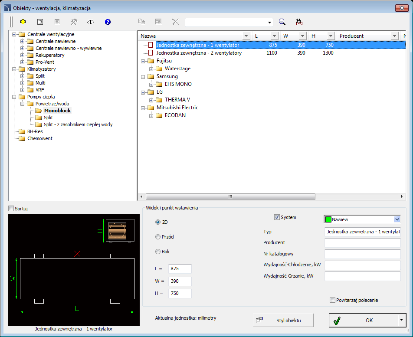Click the greyed edit table toolbar icon

pos(158,22)
